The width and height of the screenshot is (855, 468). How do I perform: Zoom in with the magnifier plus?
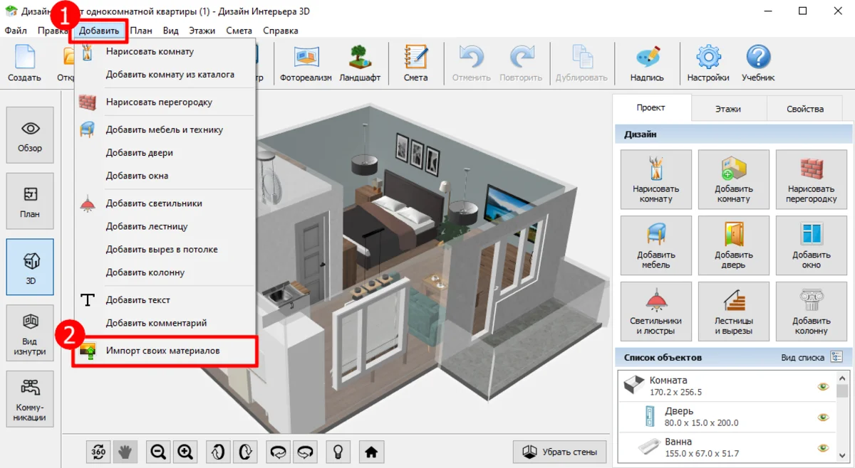click(x=185, y=451)
